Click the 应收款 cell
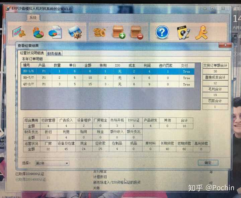 tap(100, 143)
